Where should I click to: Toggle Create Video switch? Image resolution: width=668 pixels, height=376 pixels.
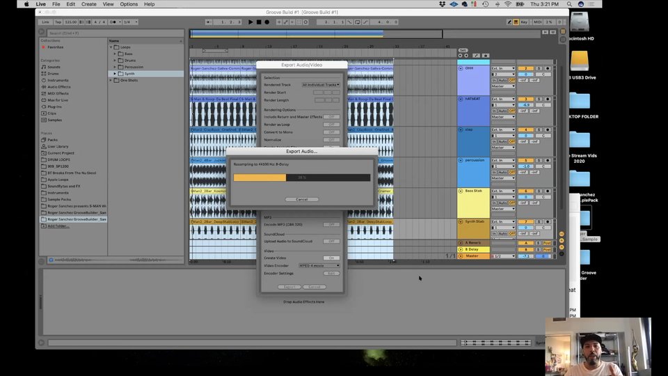pos(331,258)
